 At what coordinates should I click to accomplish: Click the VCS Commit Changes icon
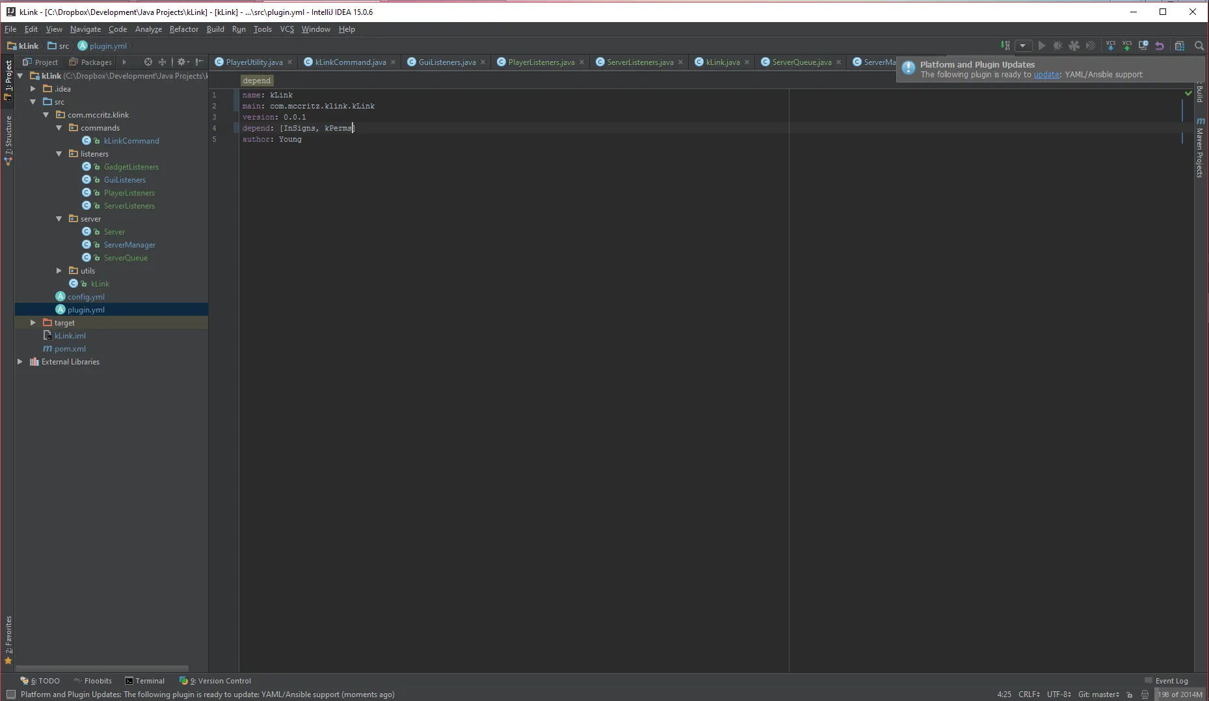point(1127,45)
